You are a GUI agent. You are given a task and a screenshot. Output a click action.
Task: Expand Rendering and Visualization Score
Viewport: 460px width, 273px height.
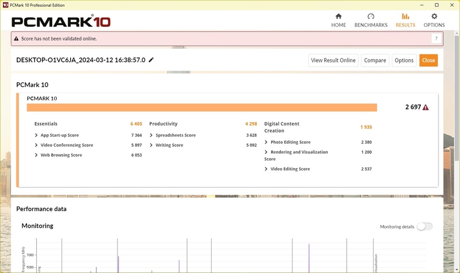click(266, 152)
